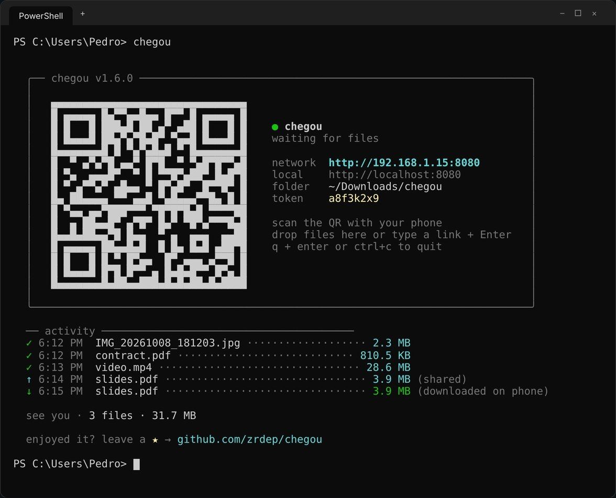Click the up arrow on the 6:14 PM row
This screenshot has width=616, height=498.
tap(29, 380)
